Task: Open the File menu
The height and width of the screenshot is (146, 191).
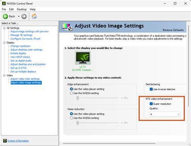Action: pos(4,9)
